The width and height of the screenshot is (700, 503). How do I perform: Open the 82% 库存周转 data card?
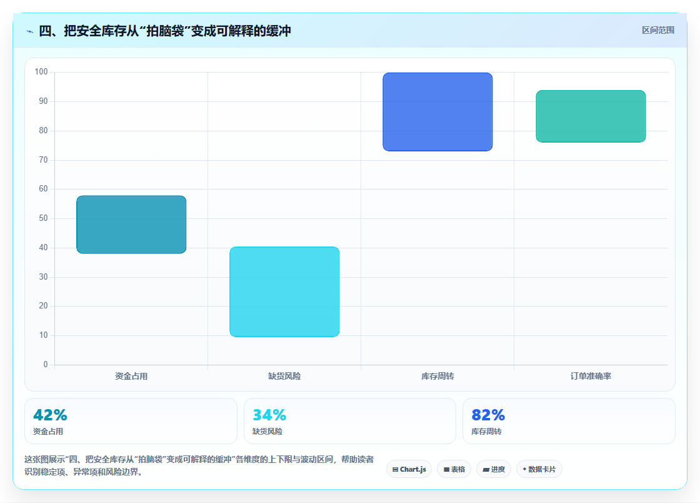pyautogui.click(x=569, y=421)
